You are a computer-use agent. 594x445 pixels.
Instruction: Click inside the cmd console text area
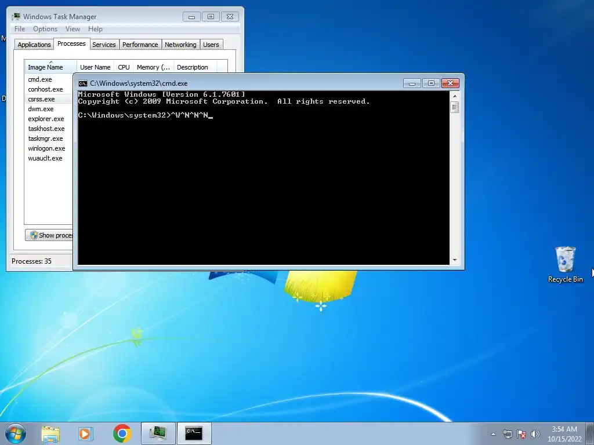pyautogui.click(x=264, y=178)
